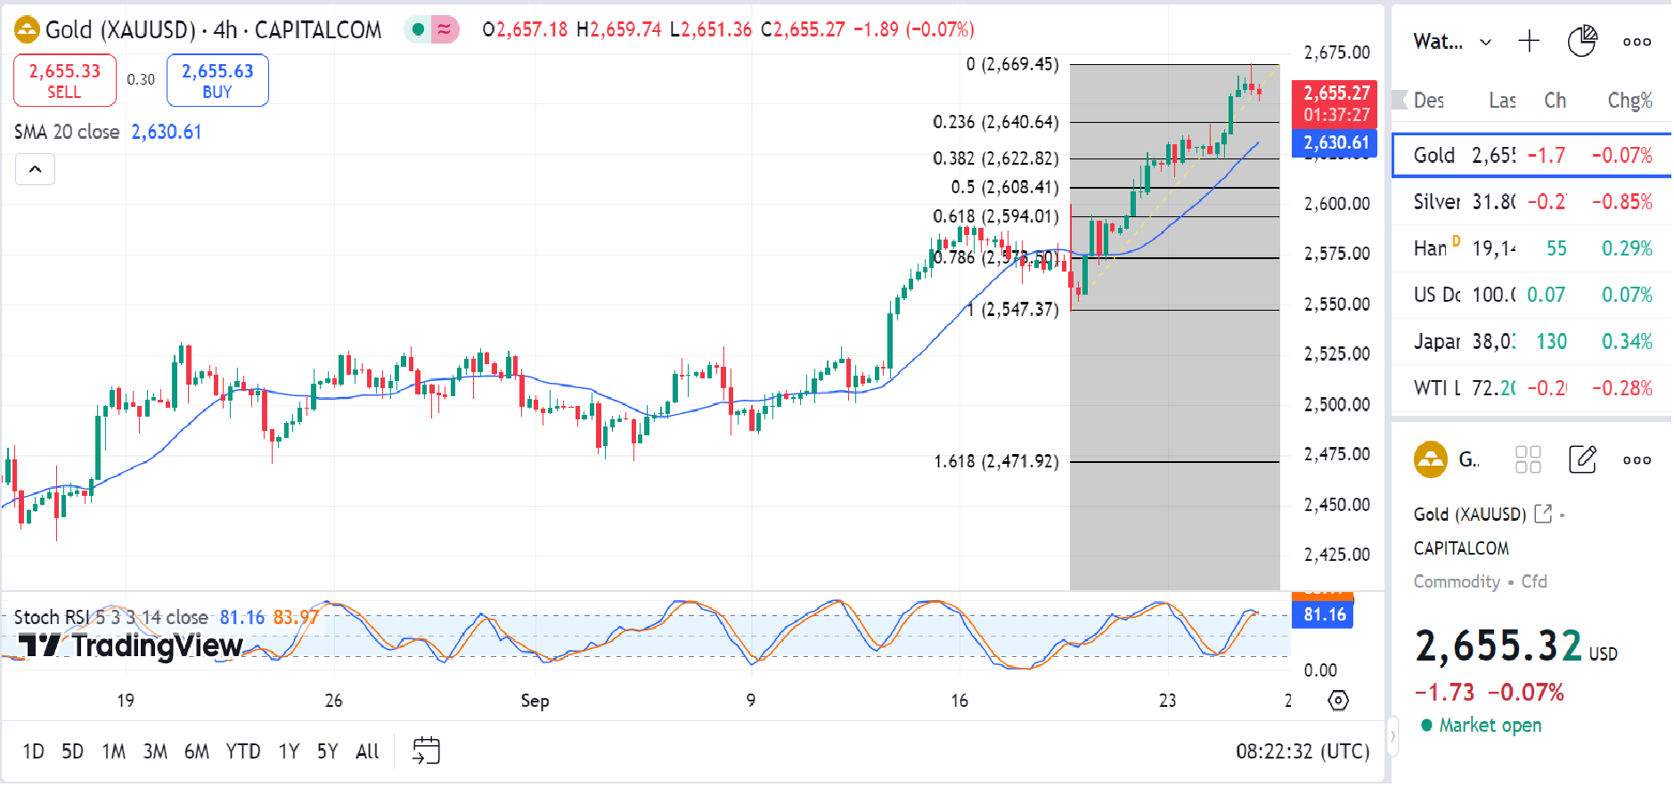Viewport: 1674px width, 787px height.
Task: Click the 2,655.33 SELL button
Action: [x=64, y=80]
